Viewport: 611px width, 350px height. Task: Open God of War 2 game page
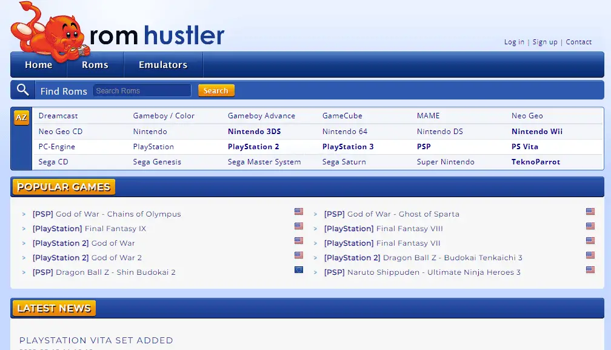point(87,258)
